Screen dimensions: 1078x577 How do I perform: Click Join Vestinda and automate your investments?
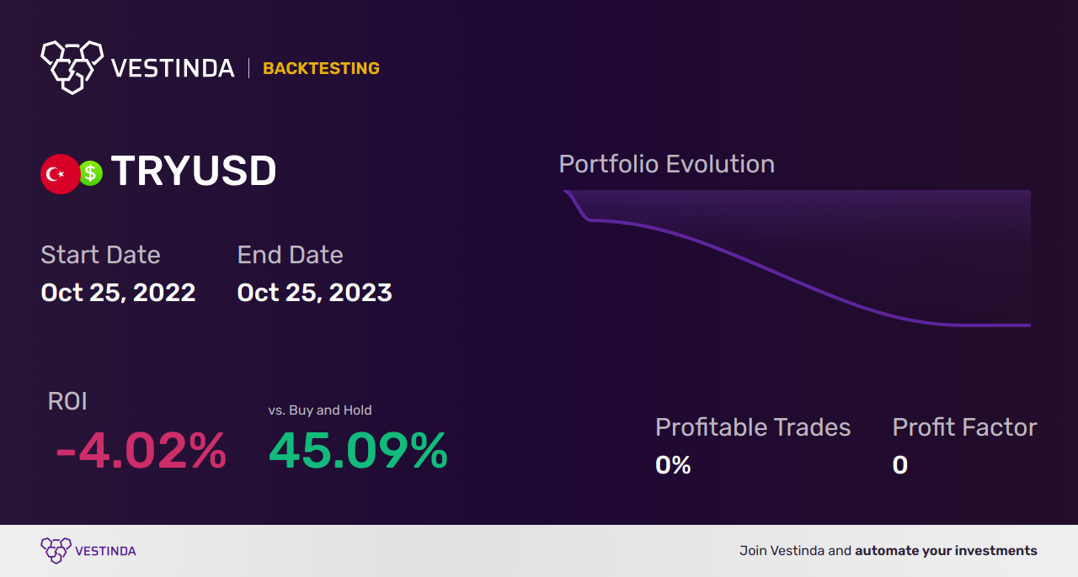pyautogui.click(x=888, y=551)
